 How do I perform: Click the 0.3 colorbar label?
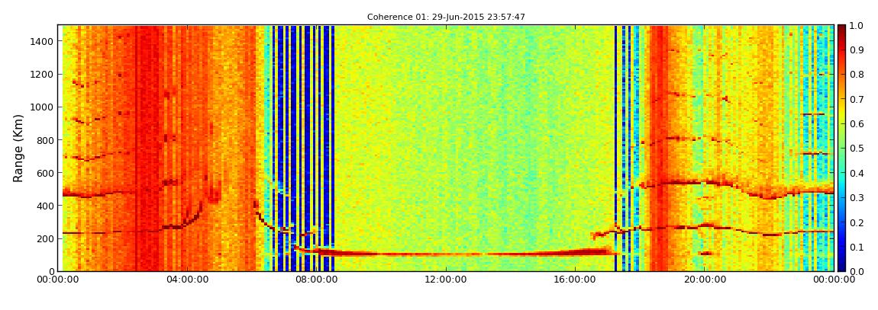[856, 198]
